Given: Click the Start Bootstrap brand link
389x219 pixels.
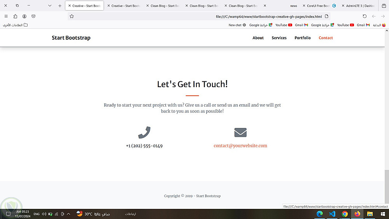Looking at the screenshot, I should (x=71, y=38).
